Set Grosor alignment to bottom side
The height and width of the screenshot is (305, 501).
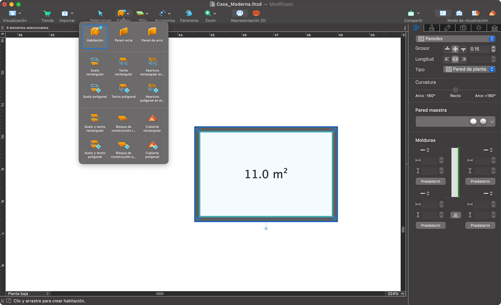click(x=463, y=49)
